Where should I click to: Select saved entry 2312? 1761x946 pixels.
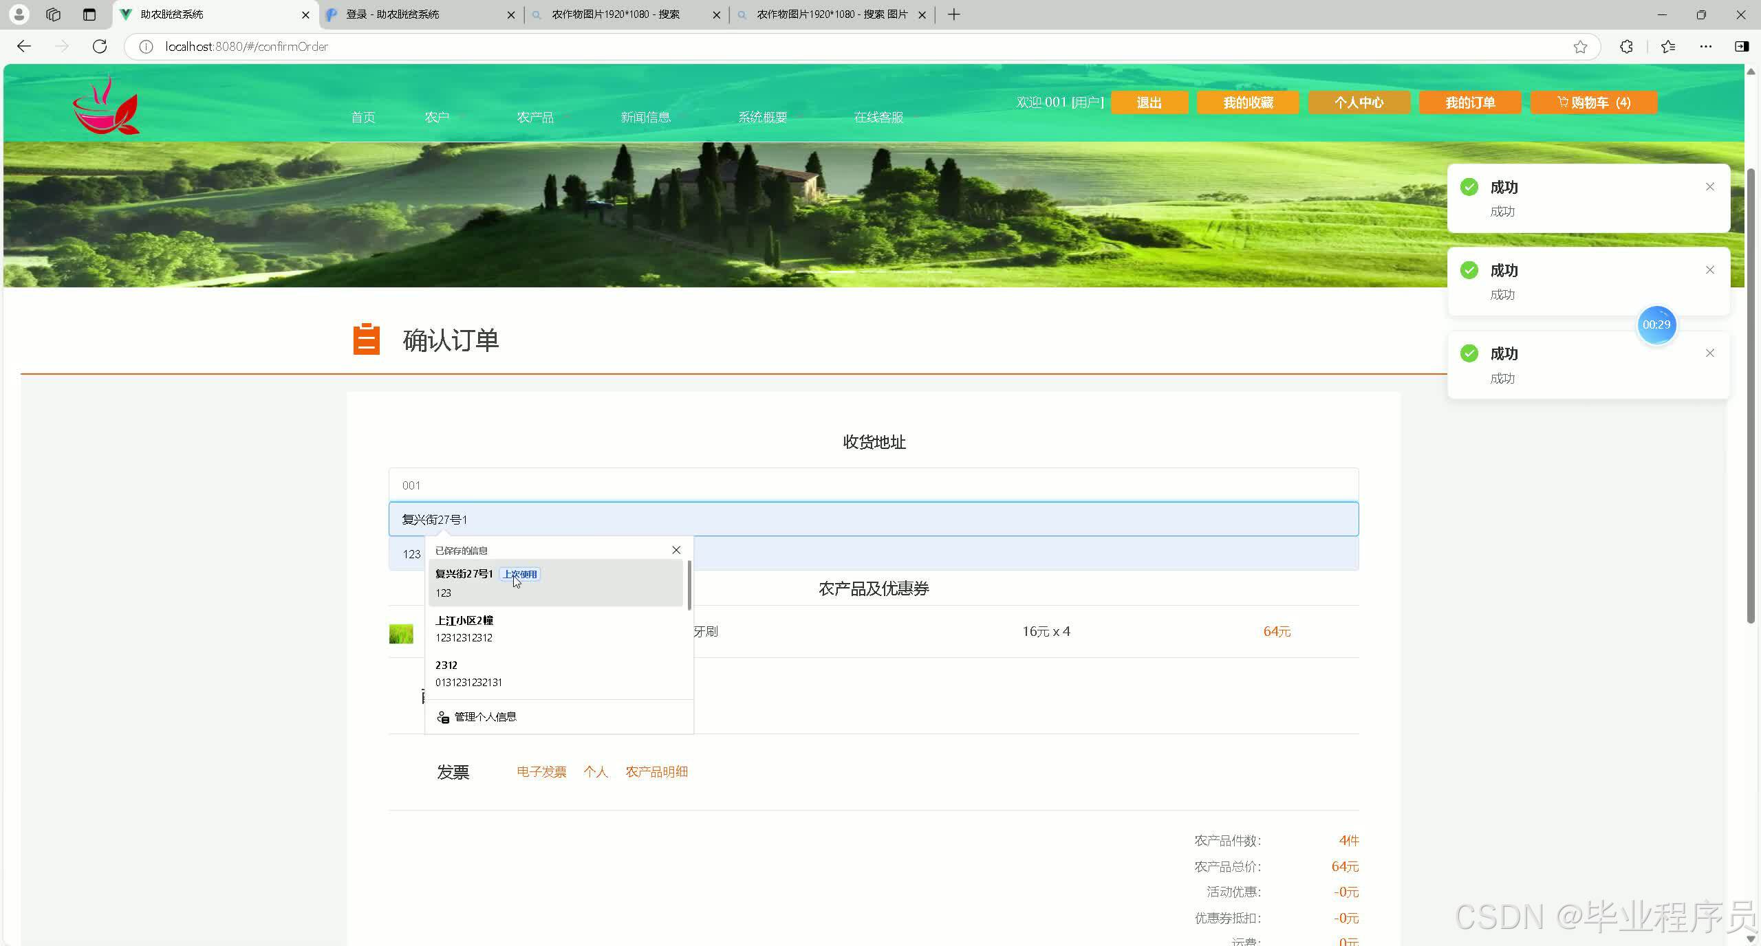point(556,673)
